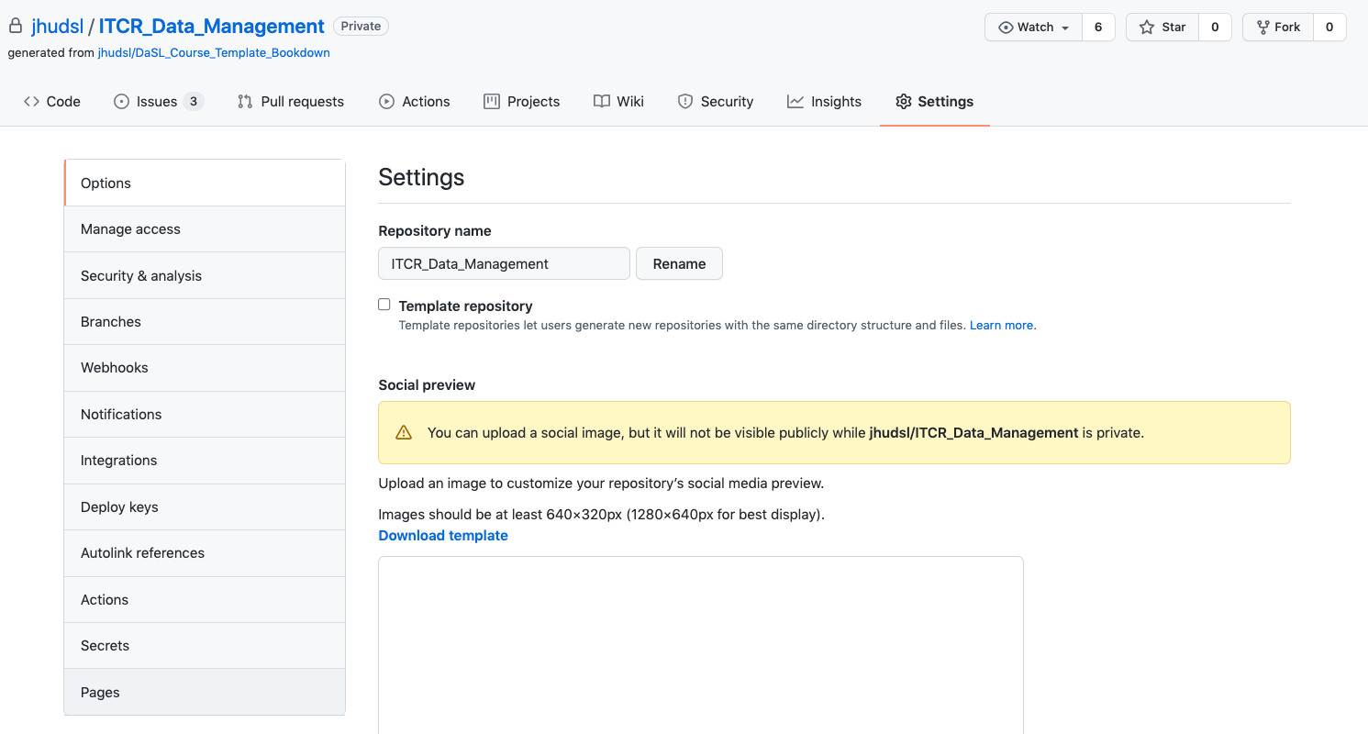Screen dimensions: 1368x734
Task: Open the jhudsl owner link
Action: tap(57, 27)
